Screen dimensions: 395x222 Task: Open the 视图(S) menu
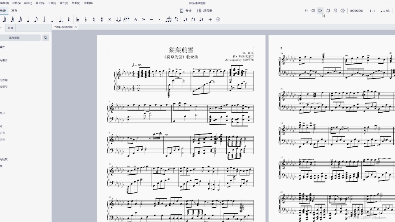(x=16, y=3)
